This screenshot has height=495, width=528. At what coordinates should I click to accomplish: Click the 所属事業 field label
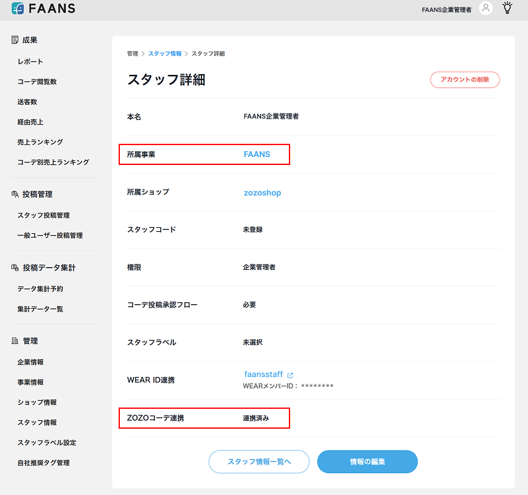point(141,154)
